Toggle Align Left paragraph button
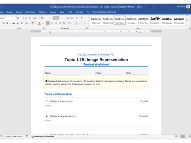Viewport: 191px width, 143px height. [48, 23]
